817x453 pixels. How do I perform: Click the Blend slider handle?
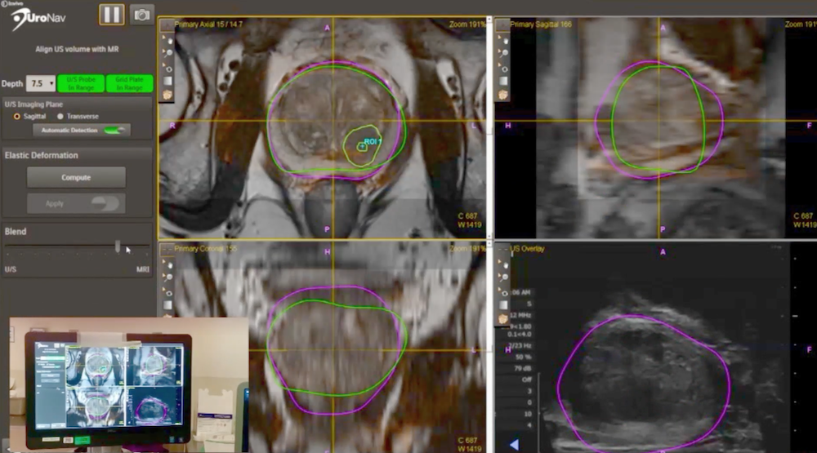[x=118, y=246]
